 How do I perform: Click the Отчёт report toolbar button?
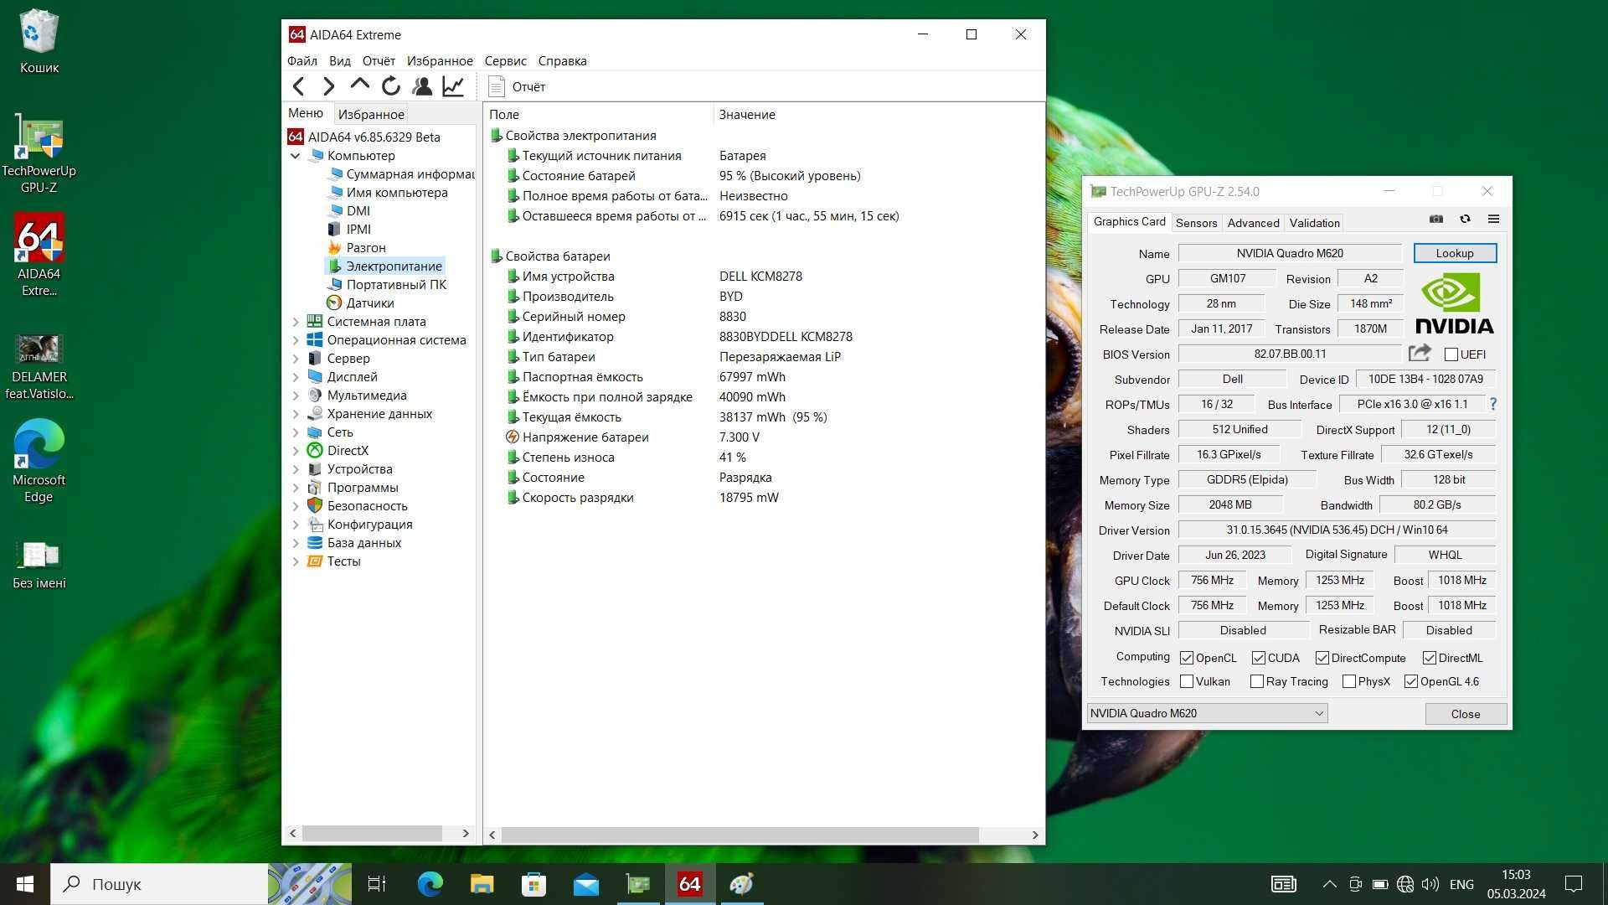click(x=517, y=86)
